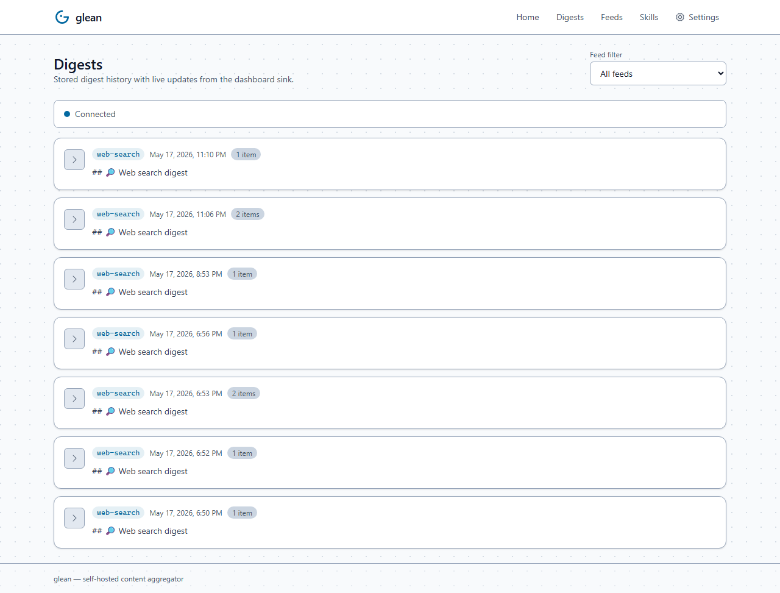Expand the 6:53 PM digest entry

tap(74, 399)
